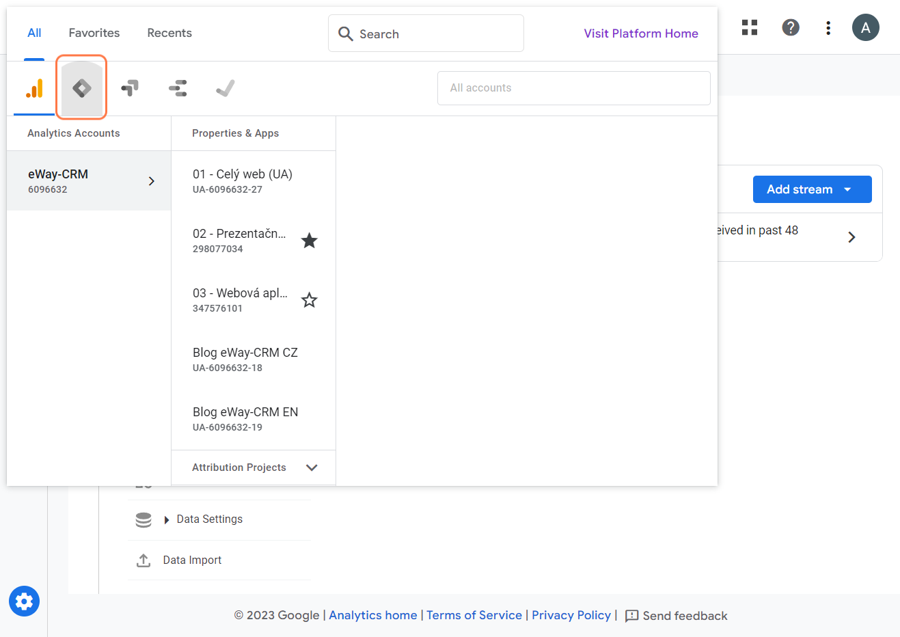Open the Google apps grid icon
Screen dimensions: 900x637
pos(750,27)
